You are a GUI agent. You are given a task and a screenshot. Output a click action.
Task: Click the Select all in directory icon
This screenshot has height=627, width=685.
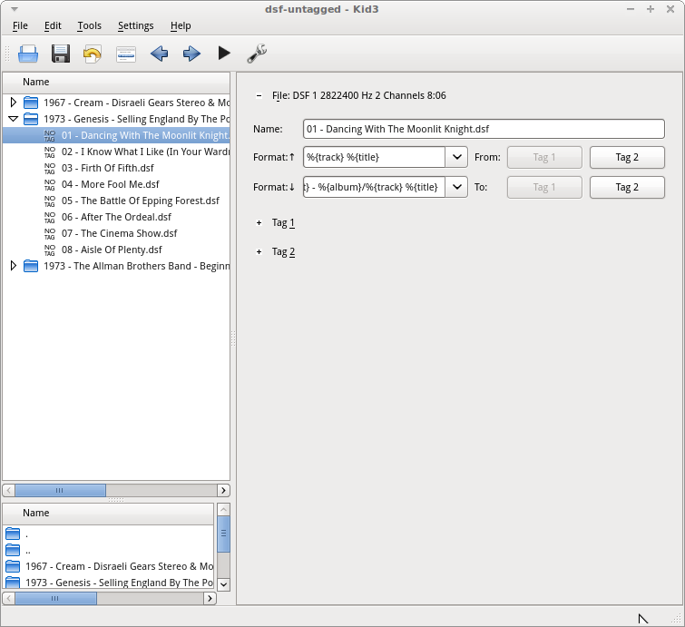[x=126, y=54]
